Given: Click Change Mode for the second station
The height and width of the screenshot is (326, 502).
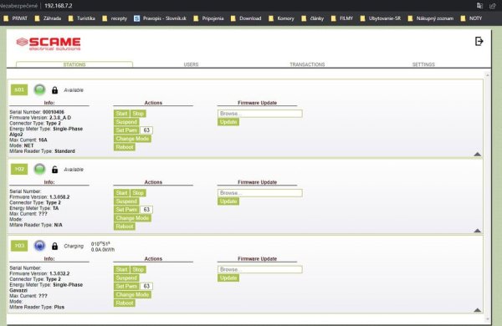Looking at the screenshot, I should (132, 218).
